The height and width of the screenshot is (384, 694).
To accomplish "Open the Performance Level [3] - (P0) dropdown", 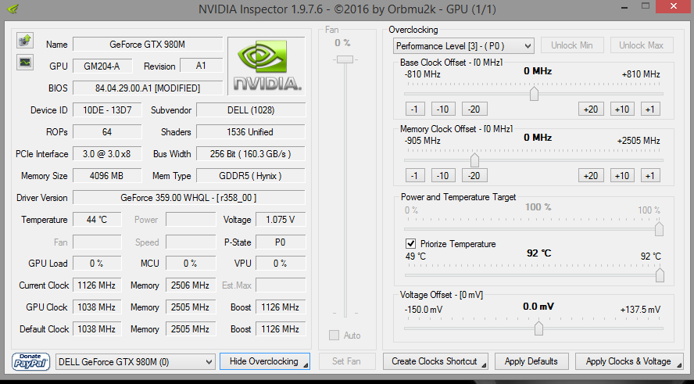I will click(x=463, y=45).
